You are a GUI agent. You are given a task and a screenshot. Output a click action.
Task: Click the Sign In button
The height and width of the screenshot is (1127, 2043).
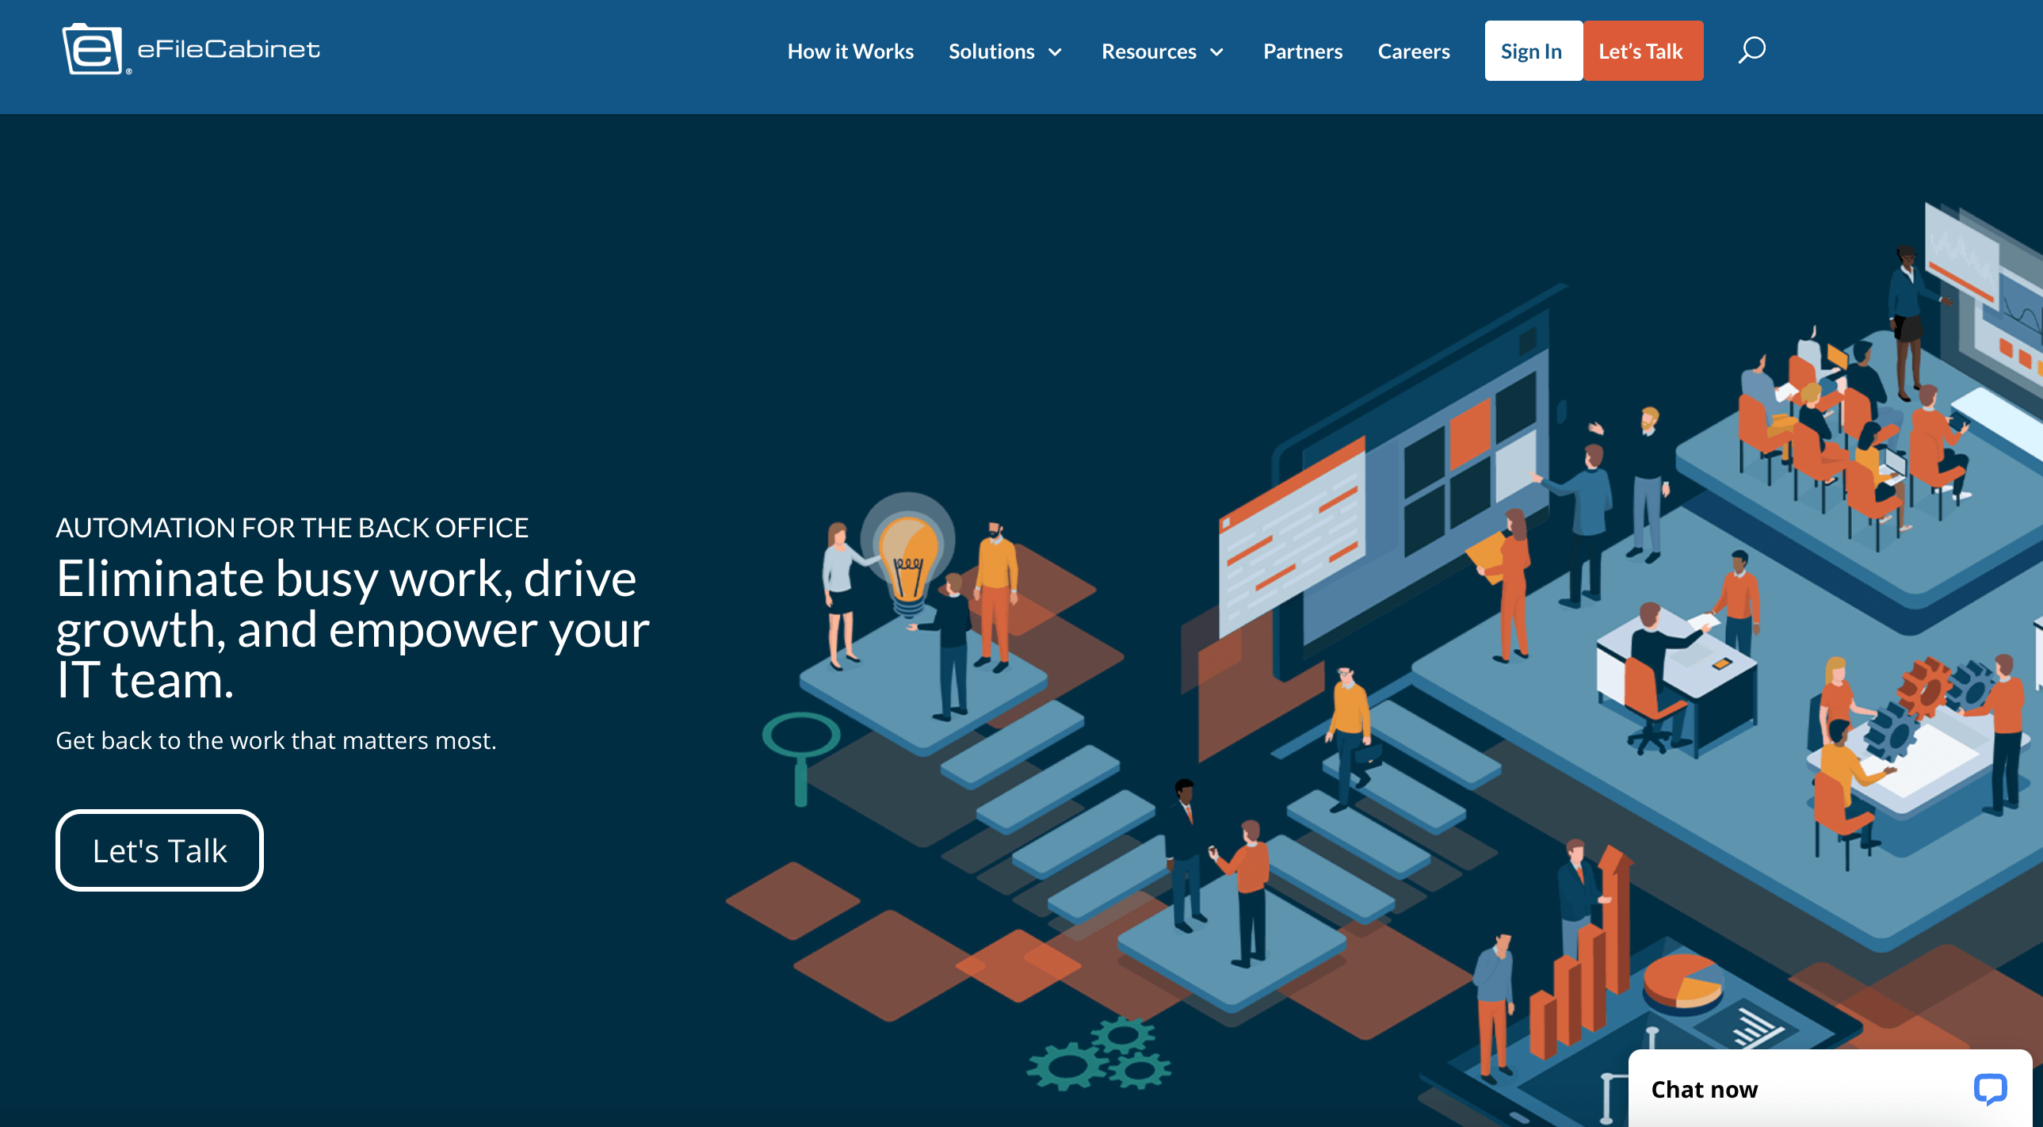[1531, 50]
